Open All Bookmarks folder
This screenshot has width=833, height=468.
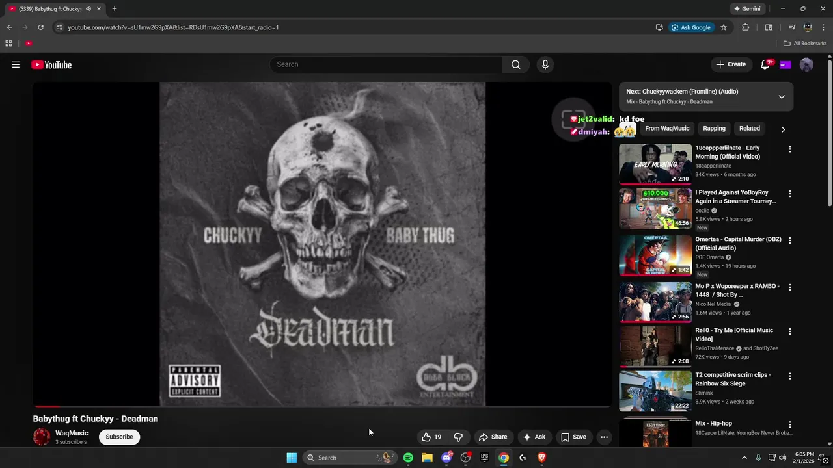[805, 44]
